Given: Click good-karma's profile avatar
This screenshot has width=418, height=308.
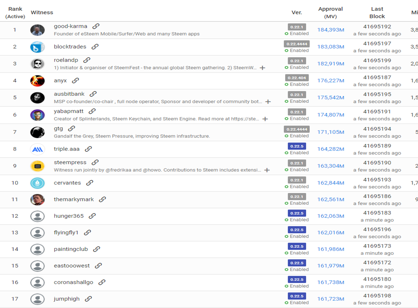Looking at the screenshot, I should click(38, 30).
